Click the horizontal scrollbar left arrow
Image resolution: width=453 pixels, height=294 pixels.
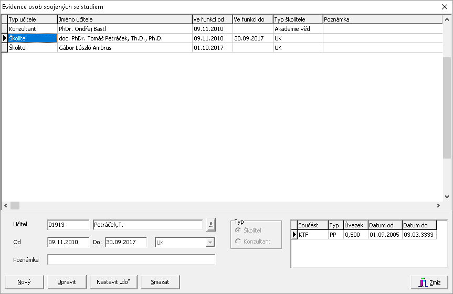tap(6, 205)
